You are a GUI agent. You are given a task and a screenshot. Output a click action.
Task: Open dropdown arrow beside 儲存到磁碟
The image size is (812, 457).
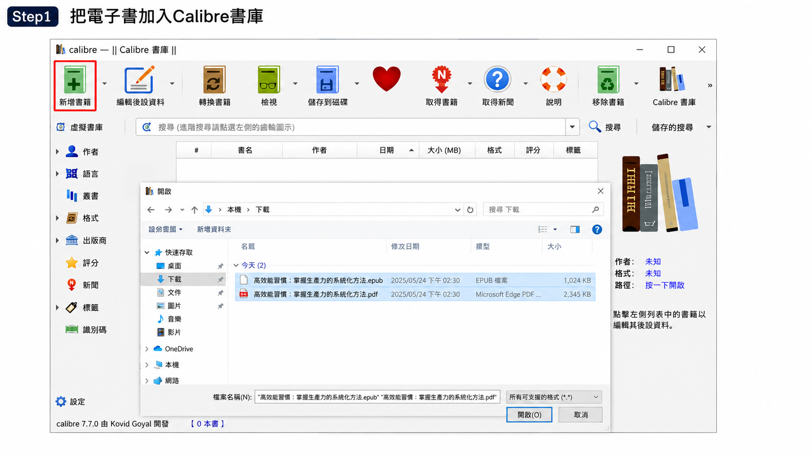coord(357,84)
